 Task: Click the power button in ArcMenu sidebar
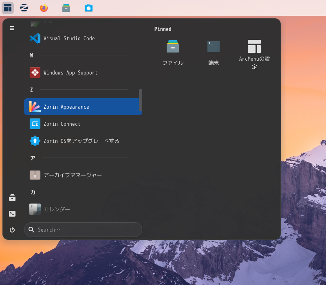(x=12, y=230)
